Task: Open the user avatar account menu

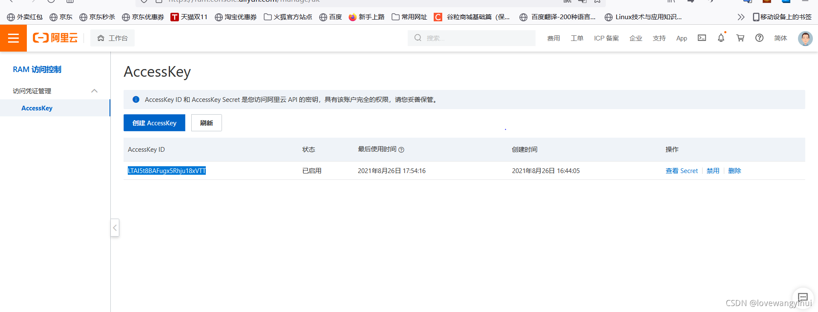Action: pyautogui.click(x=805, y=38)
